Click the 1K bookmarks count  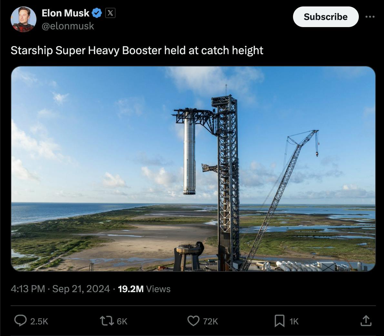(x=294, y=321)
